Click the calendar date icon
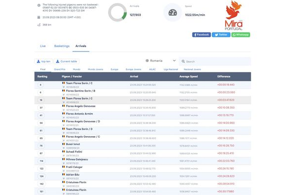The image size is (287, 195). pyautogui.click(x=39, y=17)
